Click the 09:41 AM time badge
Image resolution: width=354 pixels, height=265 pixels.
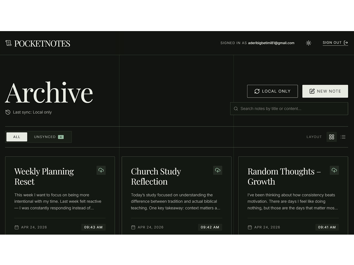pos(327,227)
